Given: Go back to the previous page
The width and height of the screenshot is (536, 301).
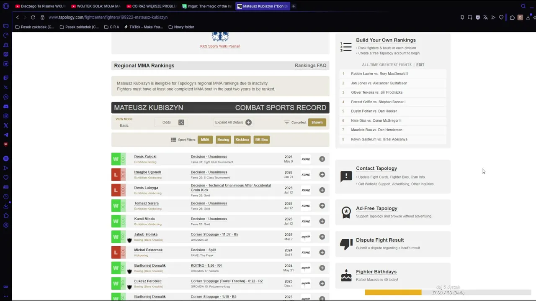Looking at the screenshot, I should point(17,17).
